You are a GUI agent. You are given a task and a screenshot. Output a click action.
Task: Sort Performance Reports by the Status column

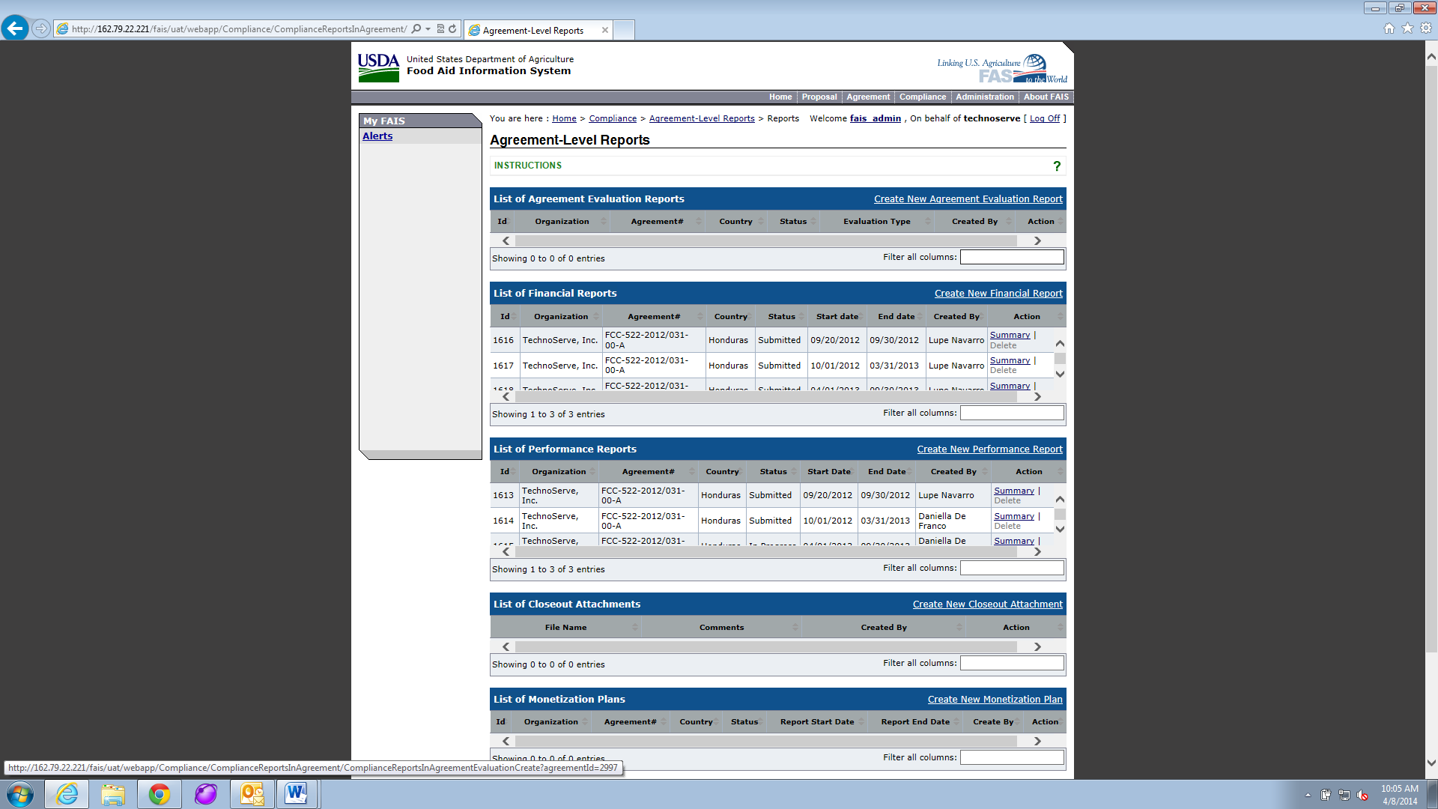coord(773,472)
